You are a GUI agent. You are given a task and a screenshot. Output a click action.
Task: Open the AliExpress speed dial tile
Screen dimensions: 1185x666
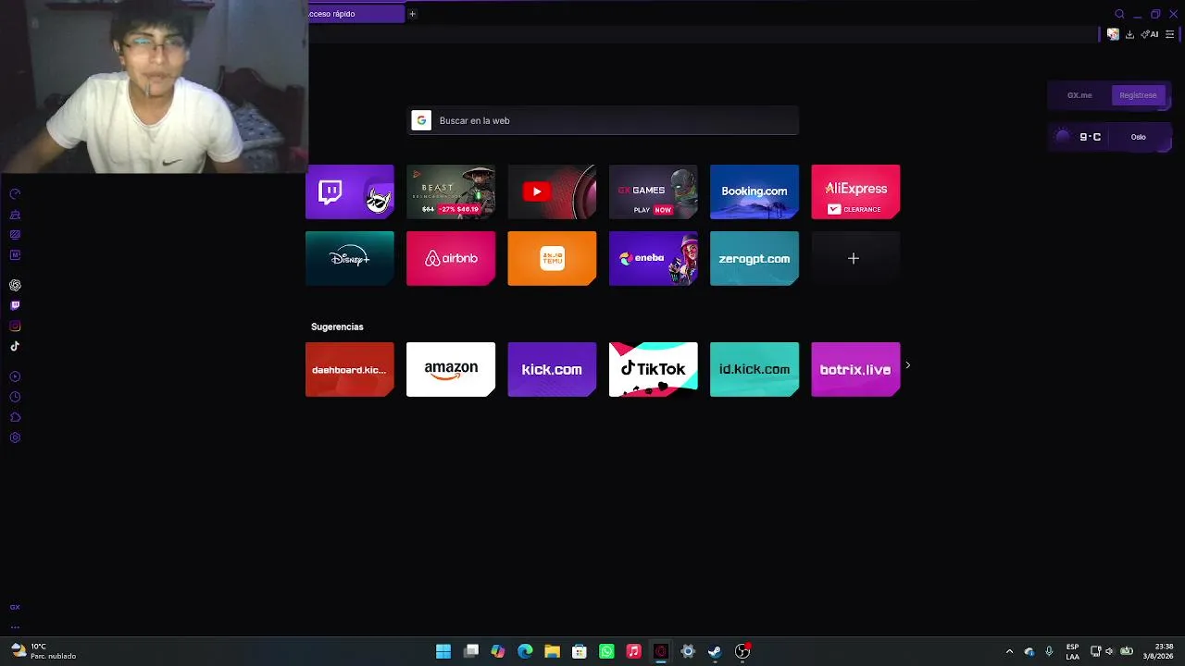(855, 191)
